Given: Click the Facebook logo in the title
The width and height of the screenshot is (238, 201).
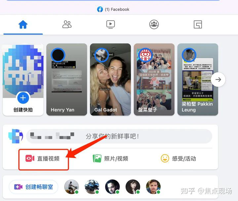Looking at the screenshot, I should coord(100,9).
